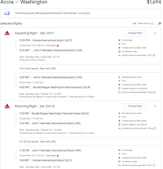Click the 10:30 PM Kotoka departure row
Screen dimensions: 163x169
coord(46,40)
